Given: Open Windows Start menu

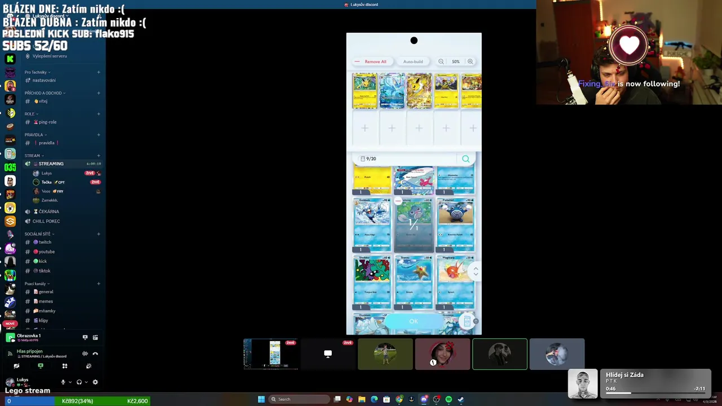Looking at the screenshot, I should [261, 399].
